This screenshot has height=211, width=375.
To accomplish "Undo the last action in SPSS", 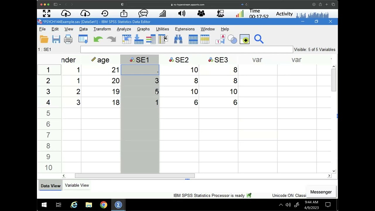I will pos(98,39).
